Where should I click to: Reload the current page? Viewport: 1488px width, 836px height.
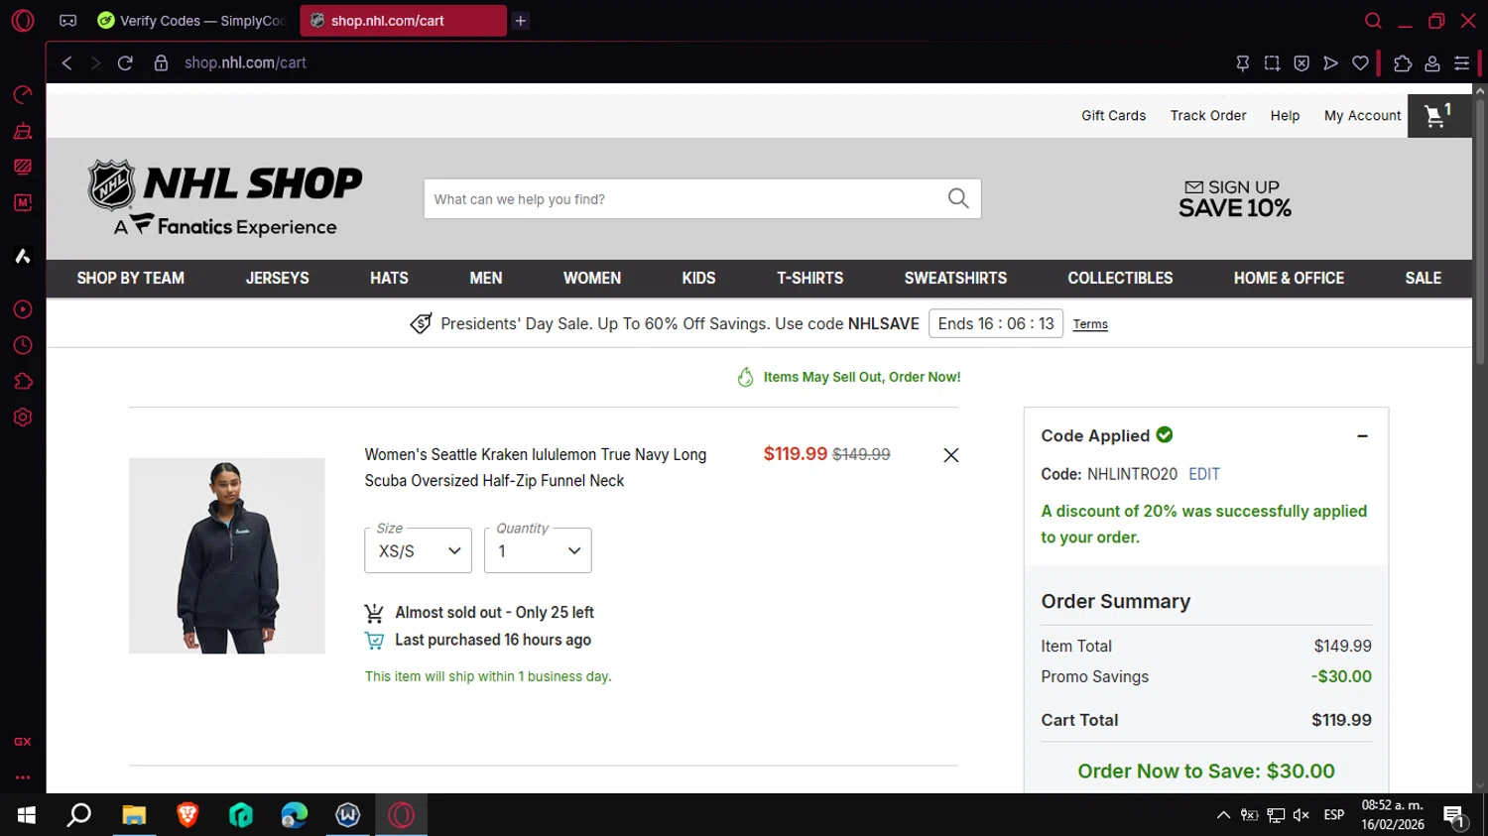125,62
